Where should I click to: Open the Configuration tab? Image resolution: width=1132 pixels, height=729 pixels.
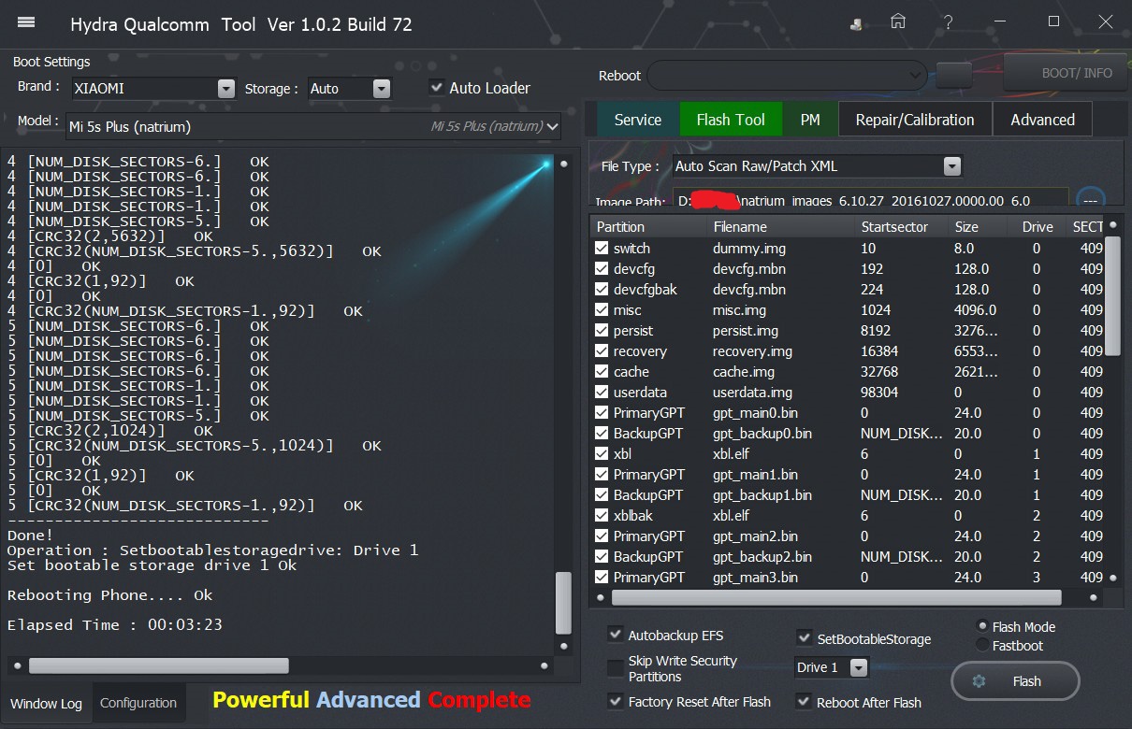point(138,703)
